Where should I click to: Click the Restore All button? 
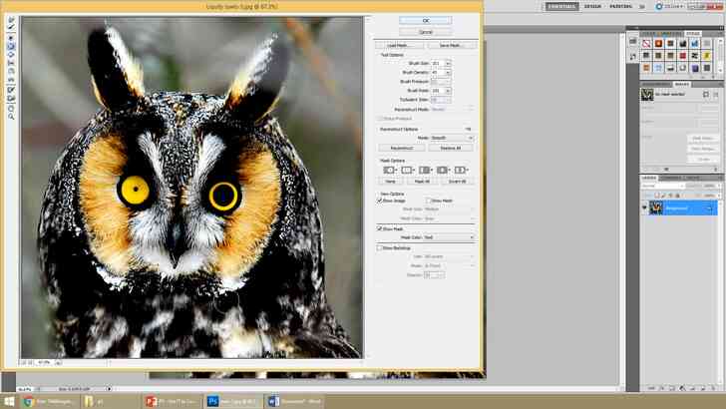point(451,149)
